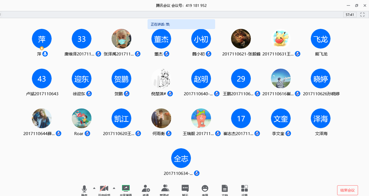
Task: Open the invite participants icon
Action: (146, 189)
